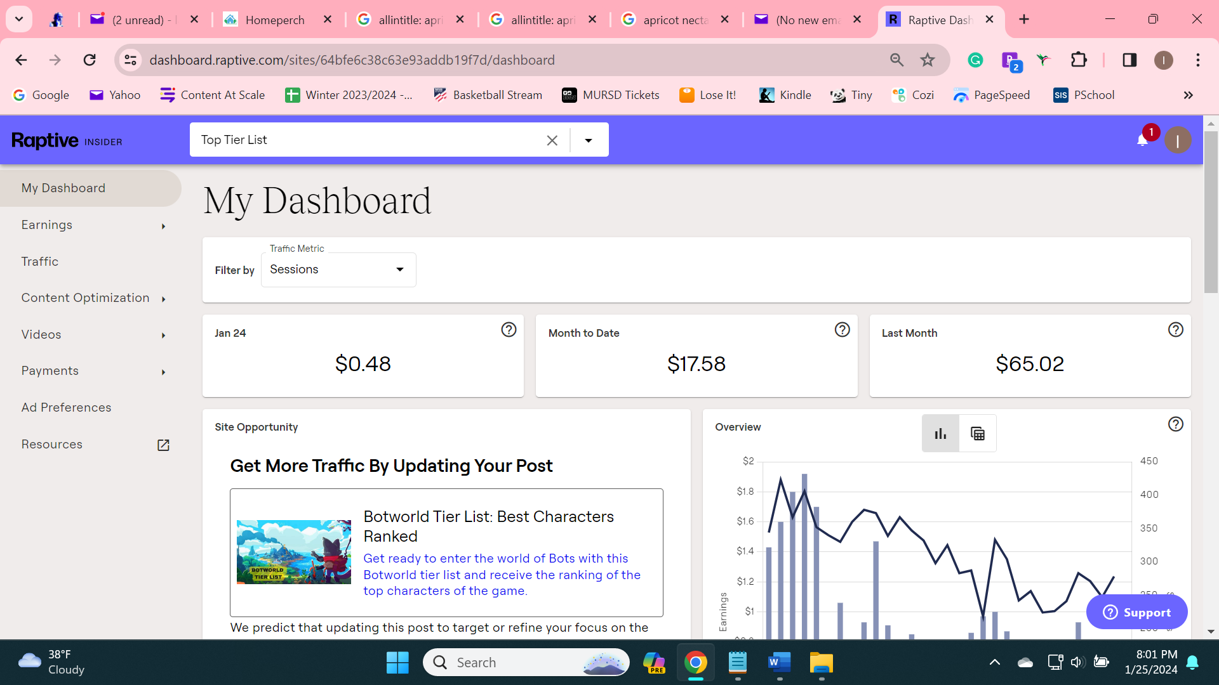Open help icon on the Overview panel

point(1176,424)
